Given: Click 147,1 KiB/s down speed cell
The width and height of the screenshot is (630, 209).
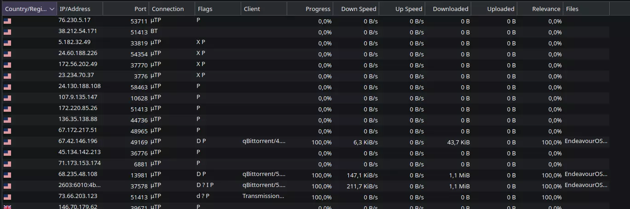Looking at the screenshot, I should [x=362, y=175].
